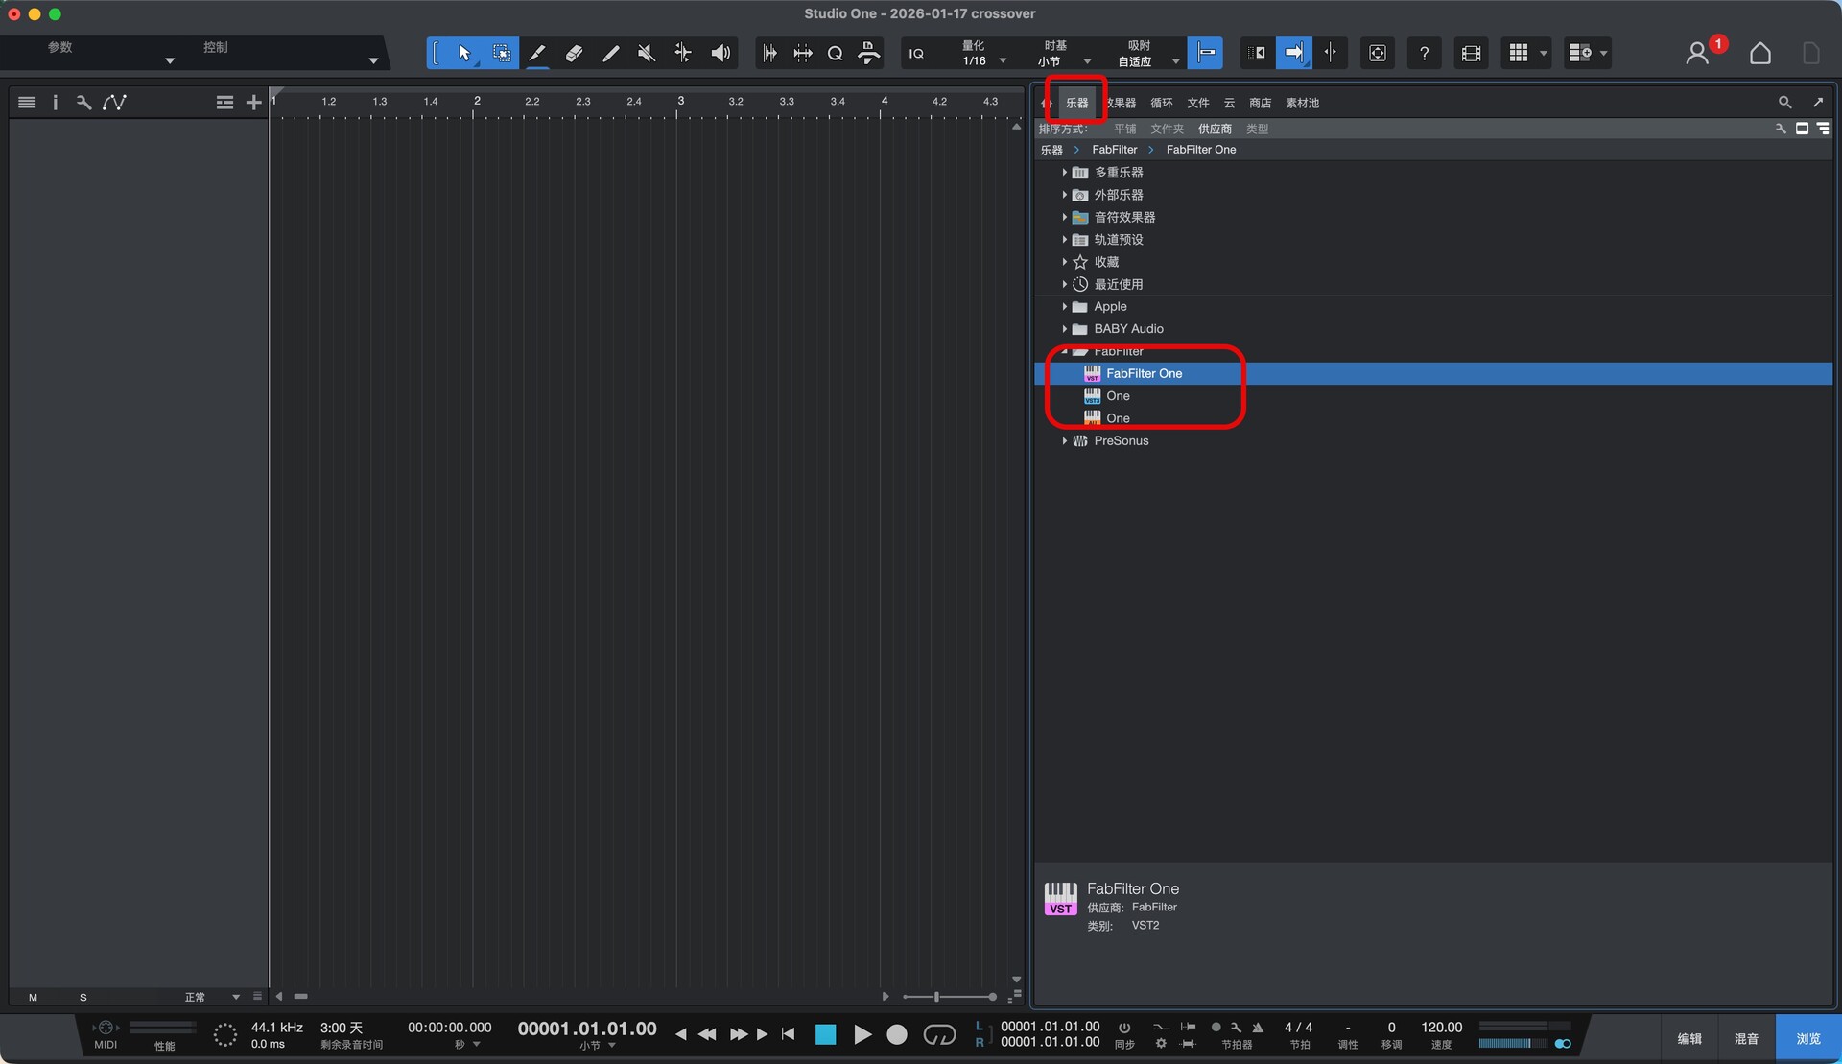
Task: Switch to the 文件 browser tab
Action: (1197, 103)
